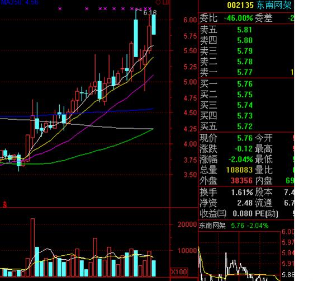Viewport: 313px width, 281px height.
Task: Click the 卖五 5.81 ask price
Action: click(245, 30)
